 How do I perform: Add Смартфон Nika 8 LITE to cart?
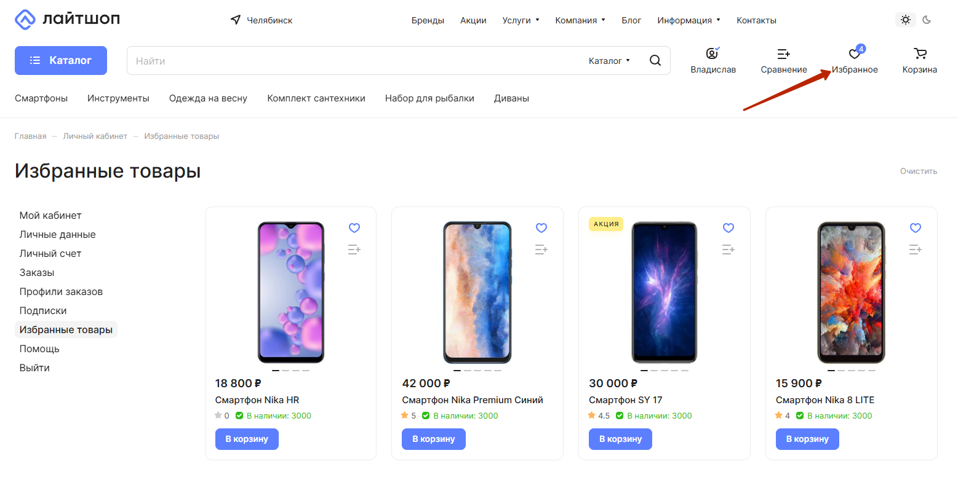(x=807, y=439)
